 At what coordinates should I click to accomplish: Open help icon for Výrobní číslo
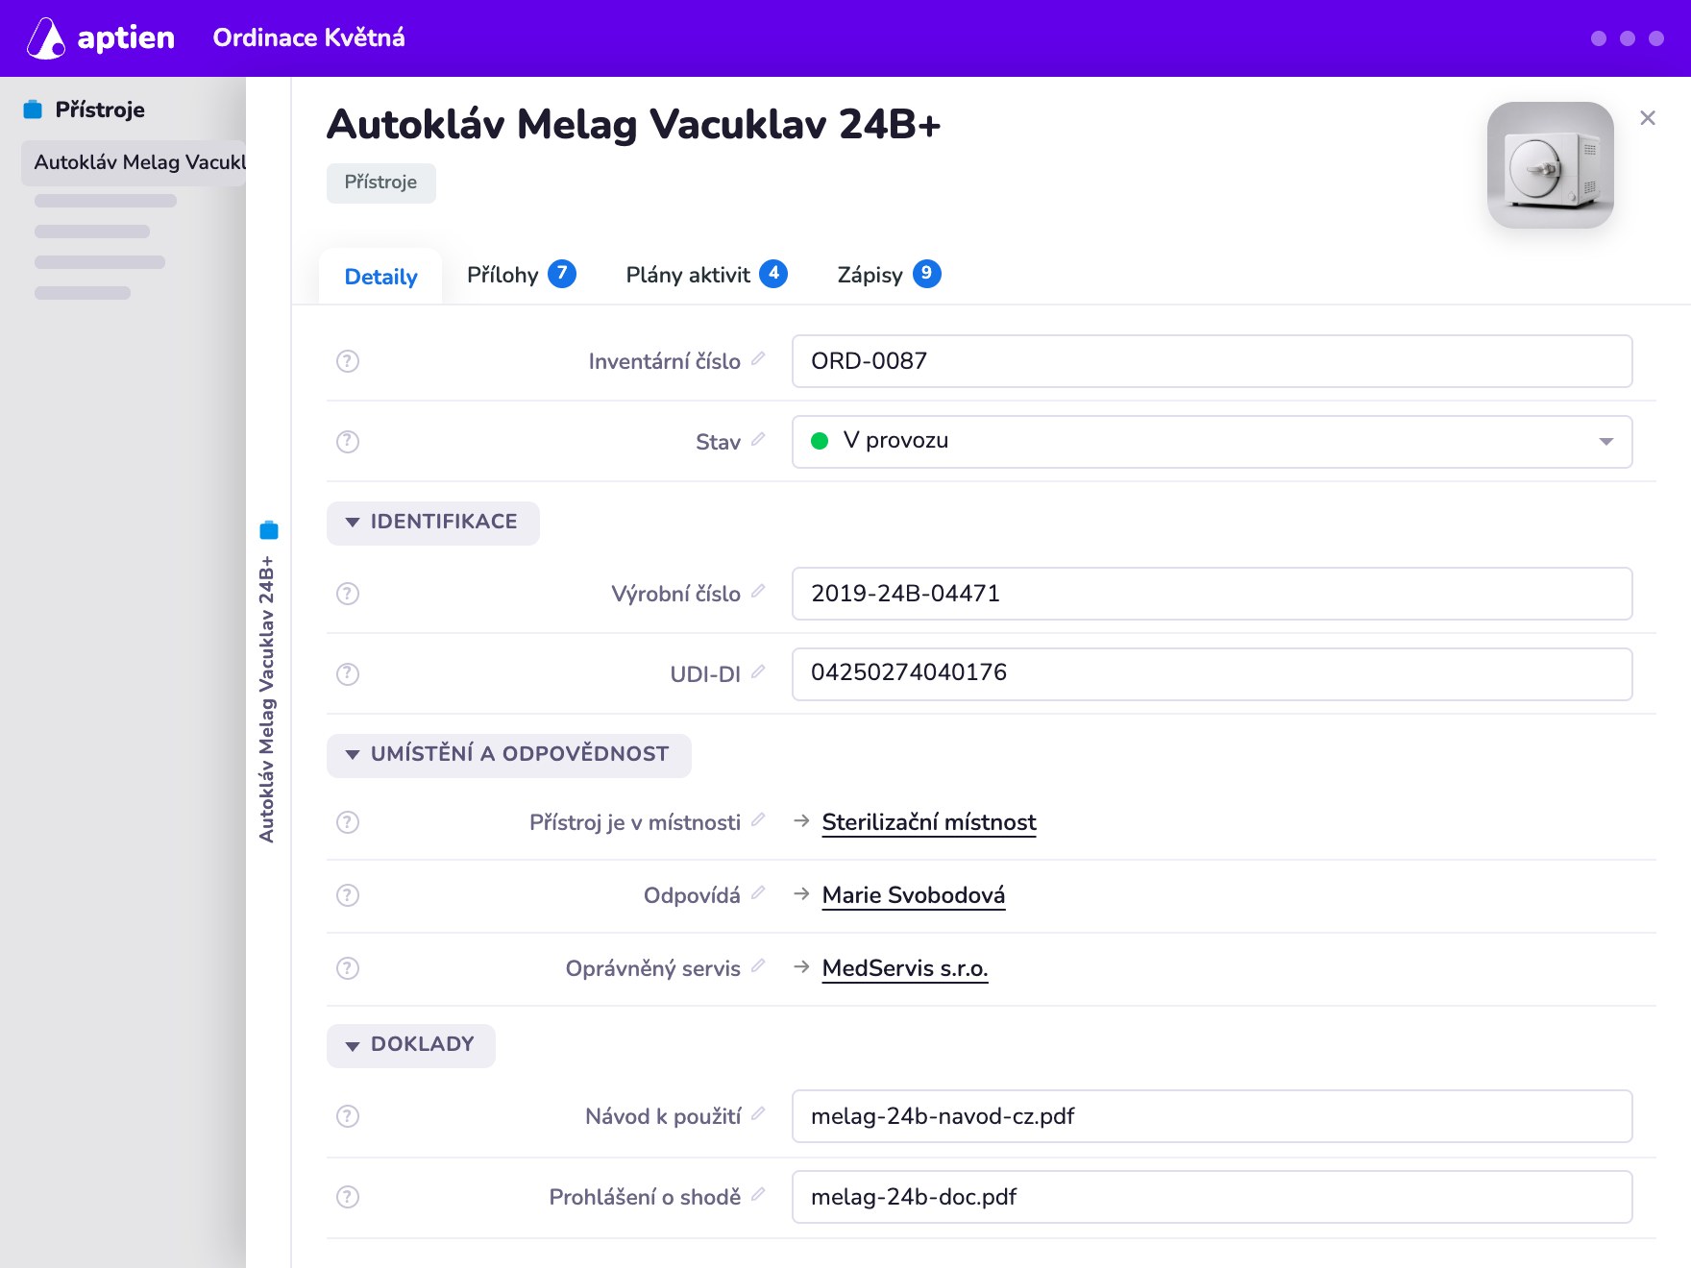click(x=348, y=594)
